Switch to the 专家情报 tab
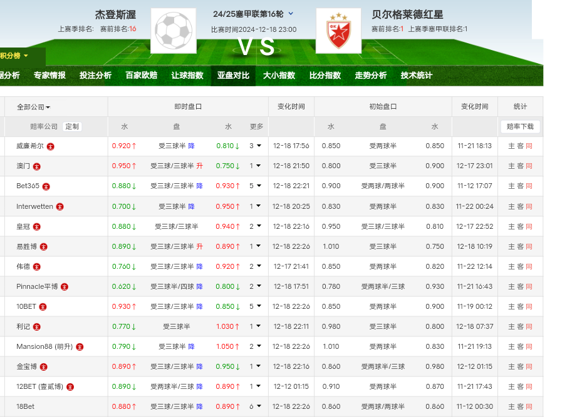 pos(49,76)
